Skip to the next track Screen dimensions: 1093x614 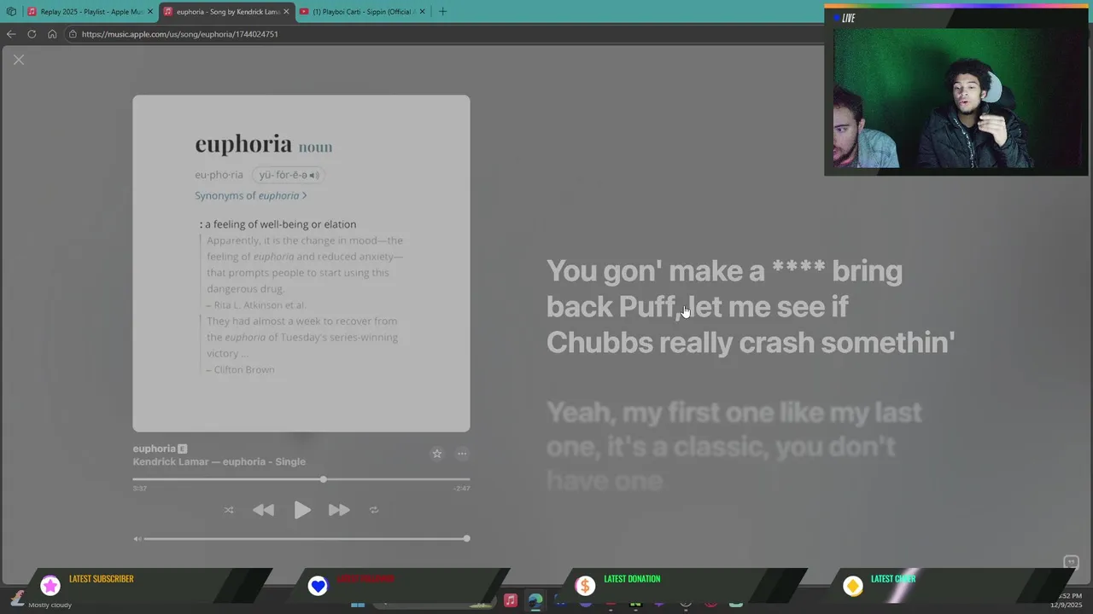coord(339,510)
